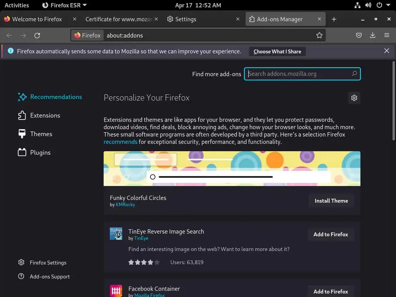The width and height of the screenshot is (396, 297).
Task: Click the magnifier icon in add-ons search
Action: coord(354,74)
